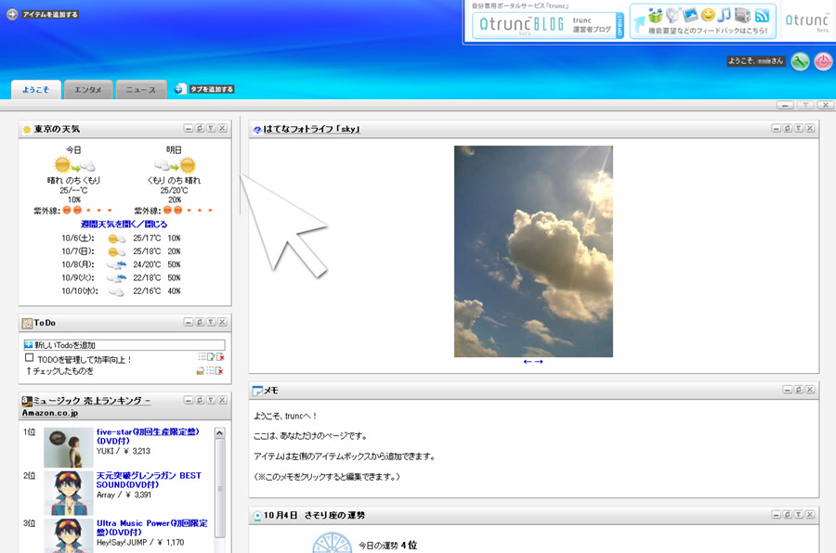Click the trunc beta logo at top right
This screenshot has width=836, height=553.
click(x=806, y=21)
